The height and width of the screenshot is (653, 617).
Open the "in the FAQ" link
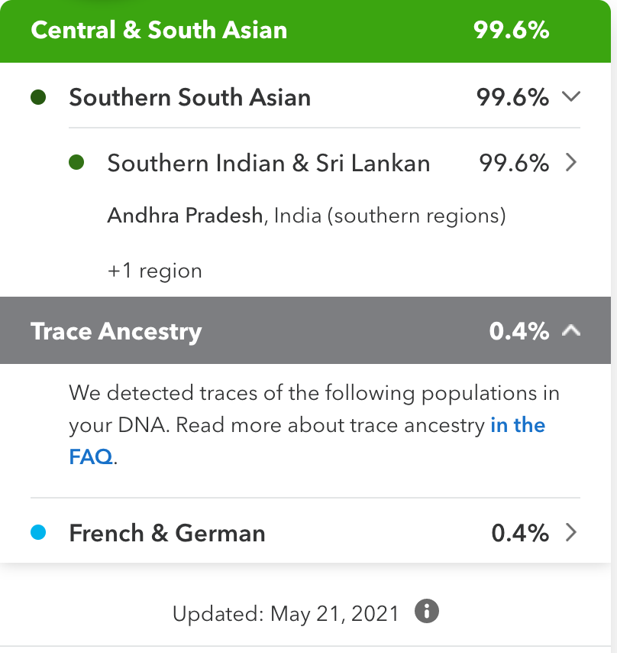pyautogui.click(x=518, y=425)
